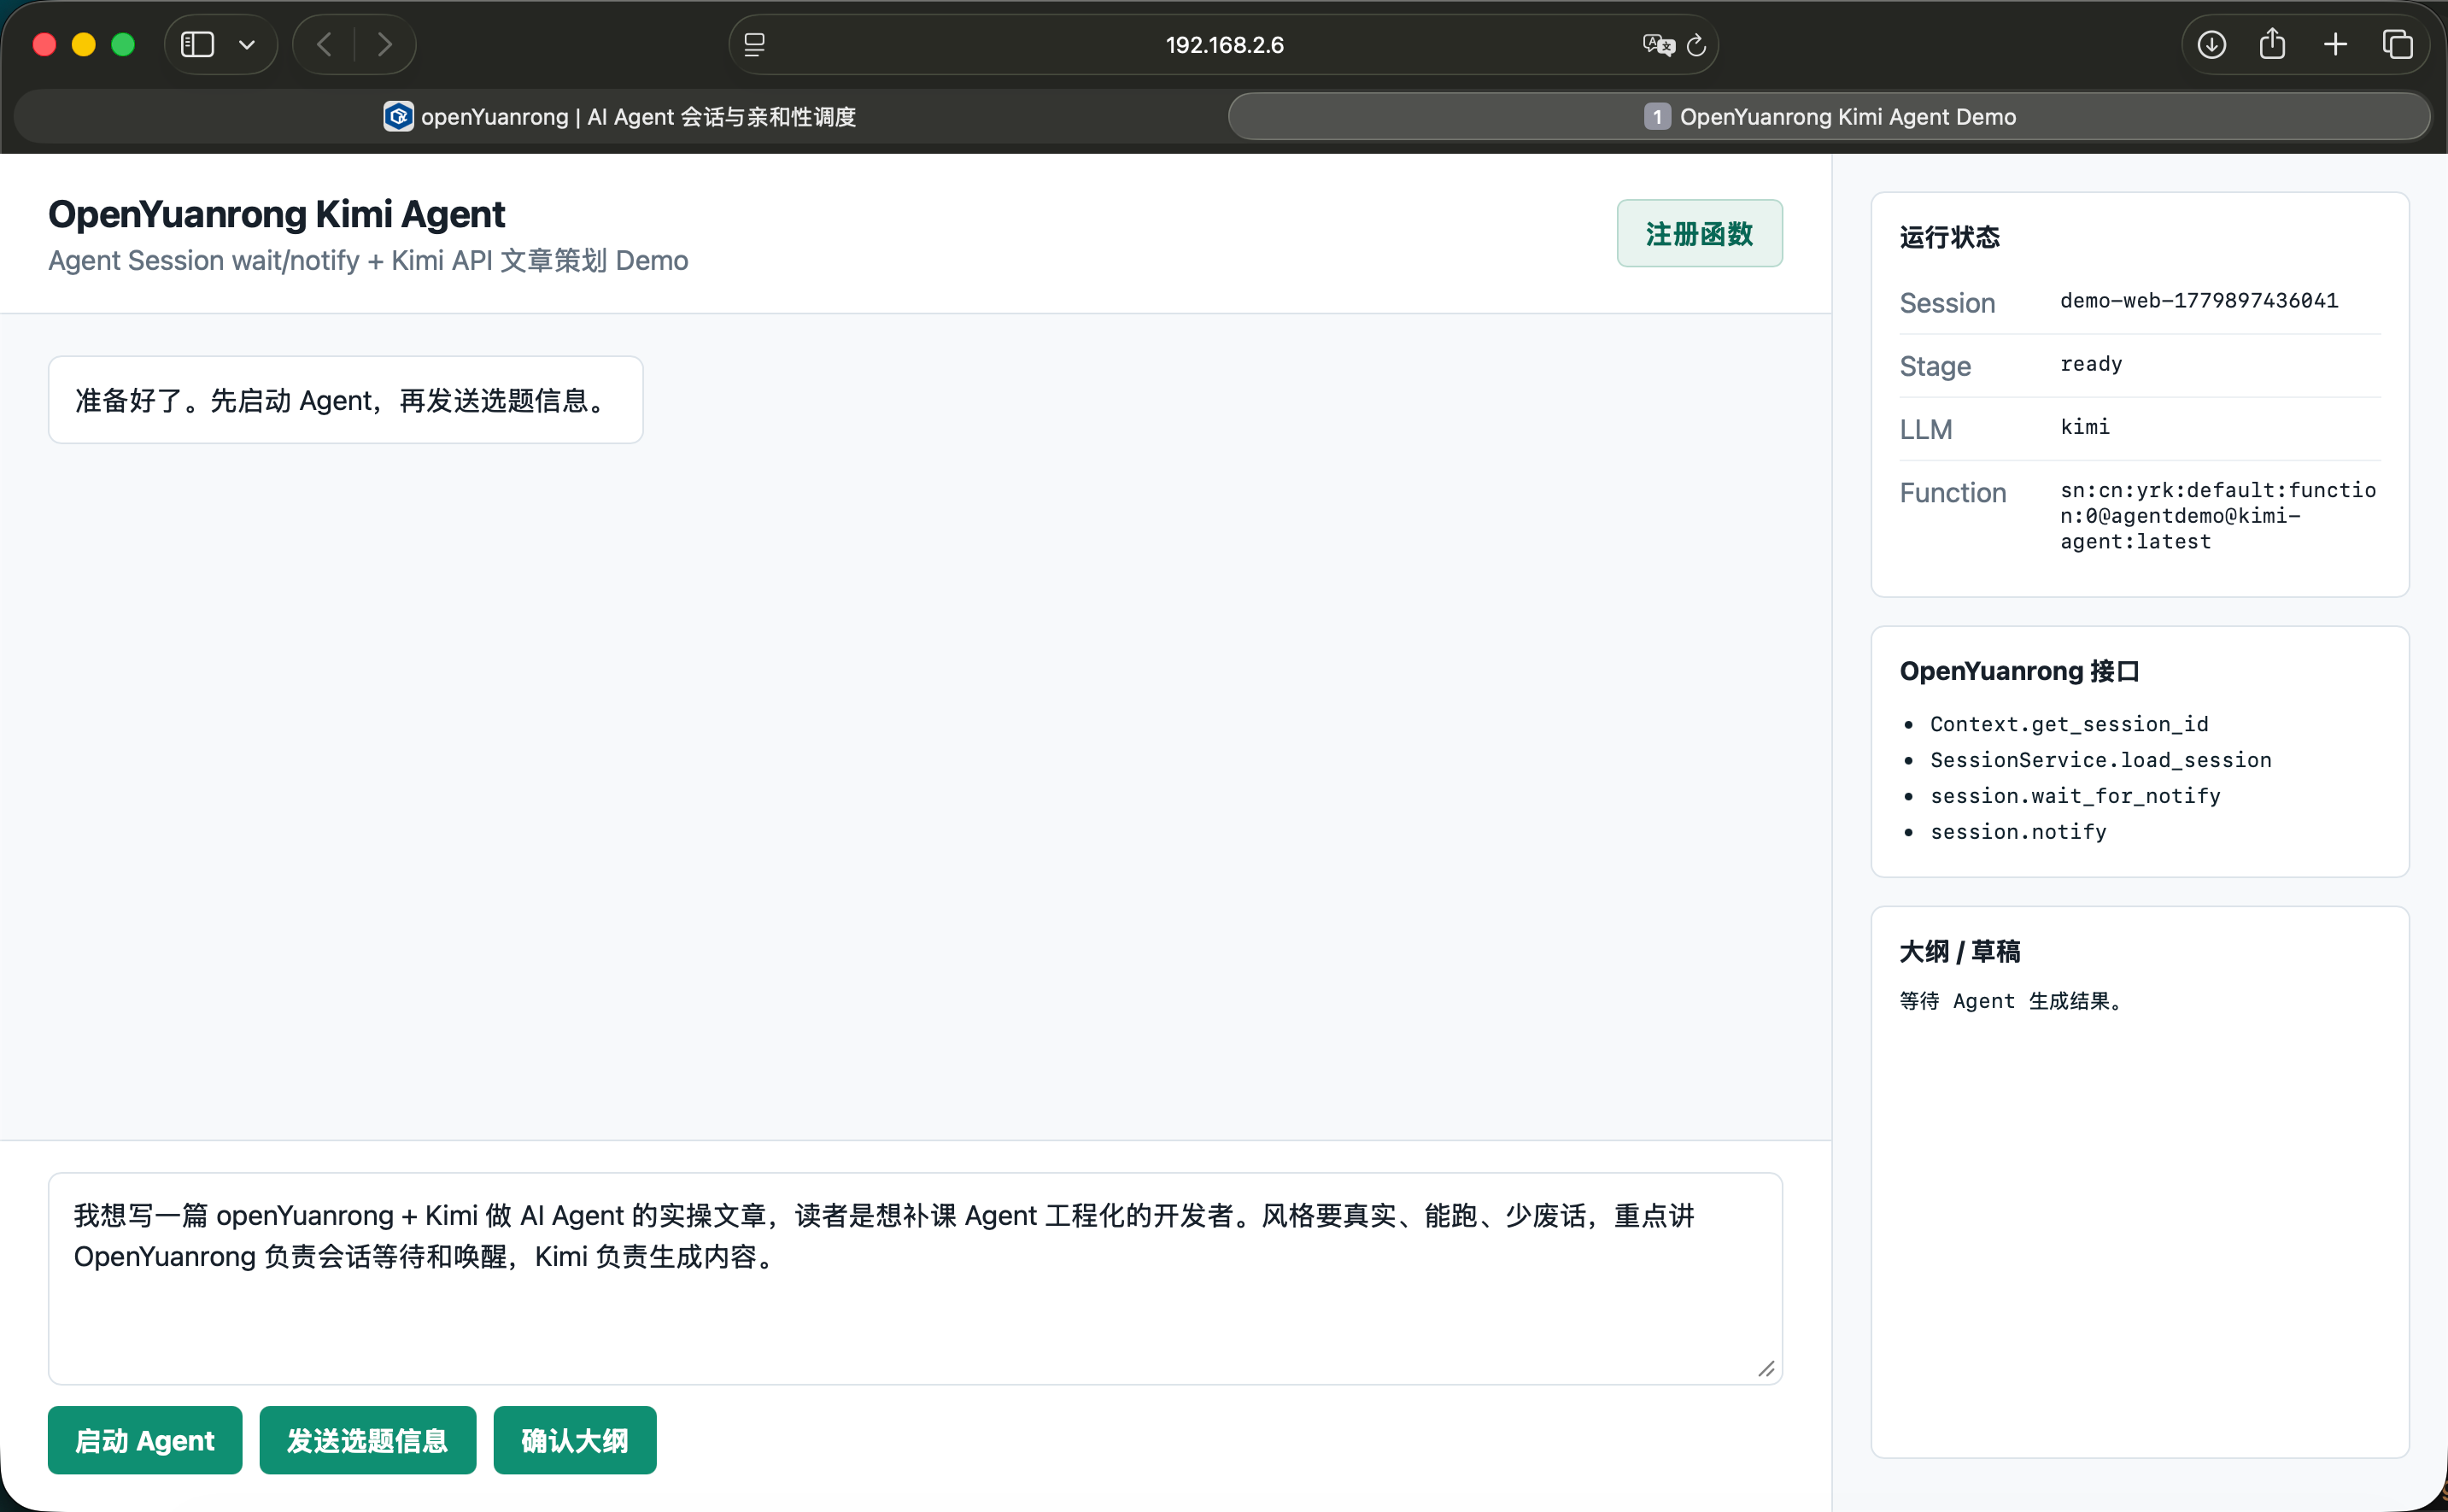Click the 确认大纲 button
Image resolution: width=2448 pixels, height=1512 pixels.
(x=575, y=1440)
